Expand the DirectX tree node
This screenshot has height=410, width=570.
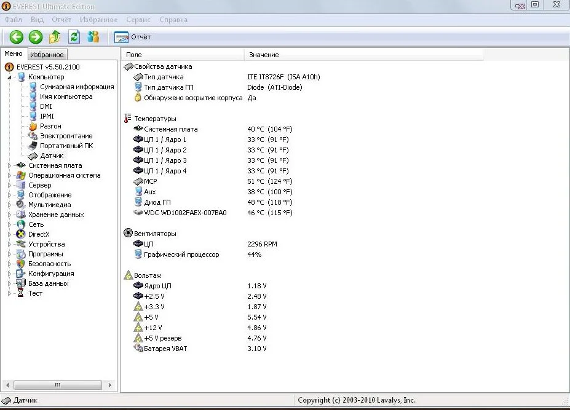point(9,234)
